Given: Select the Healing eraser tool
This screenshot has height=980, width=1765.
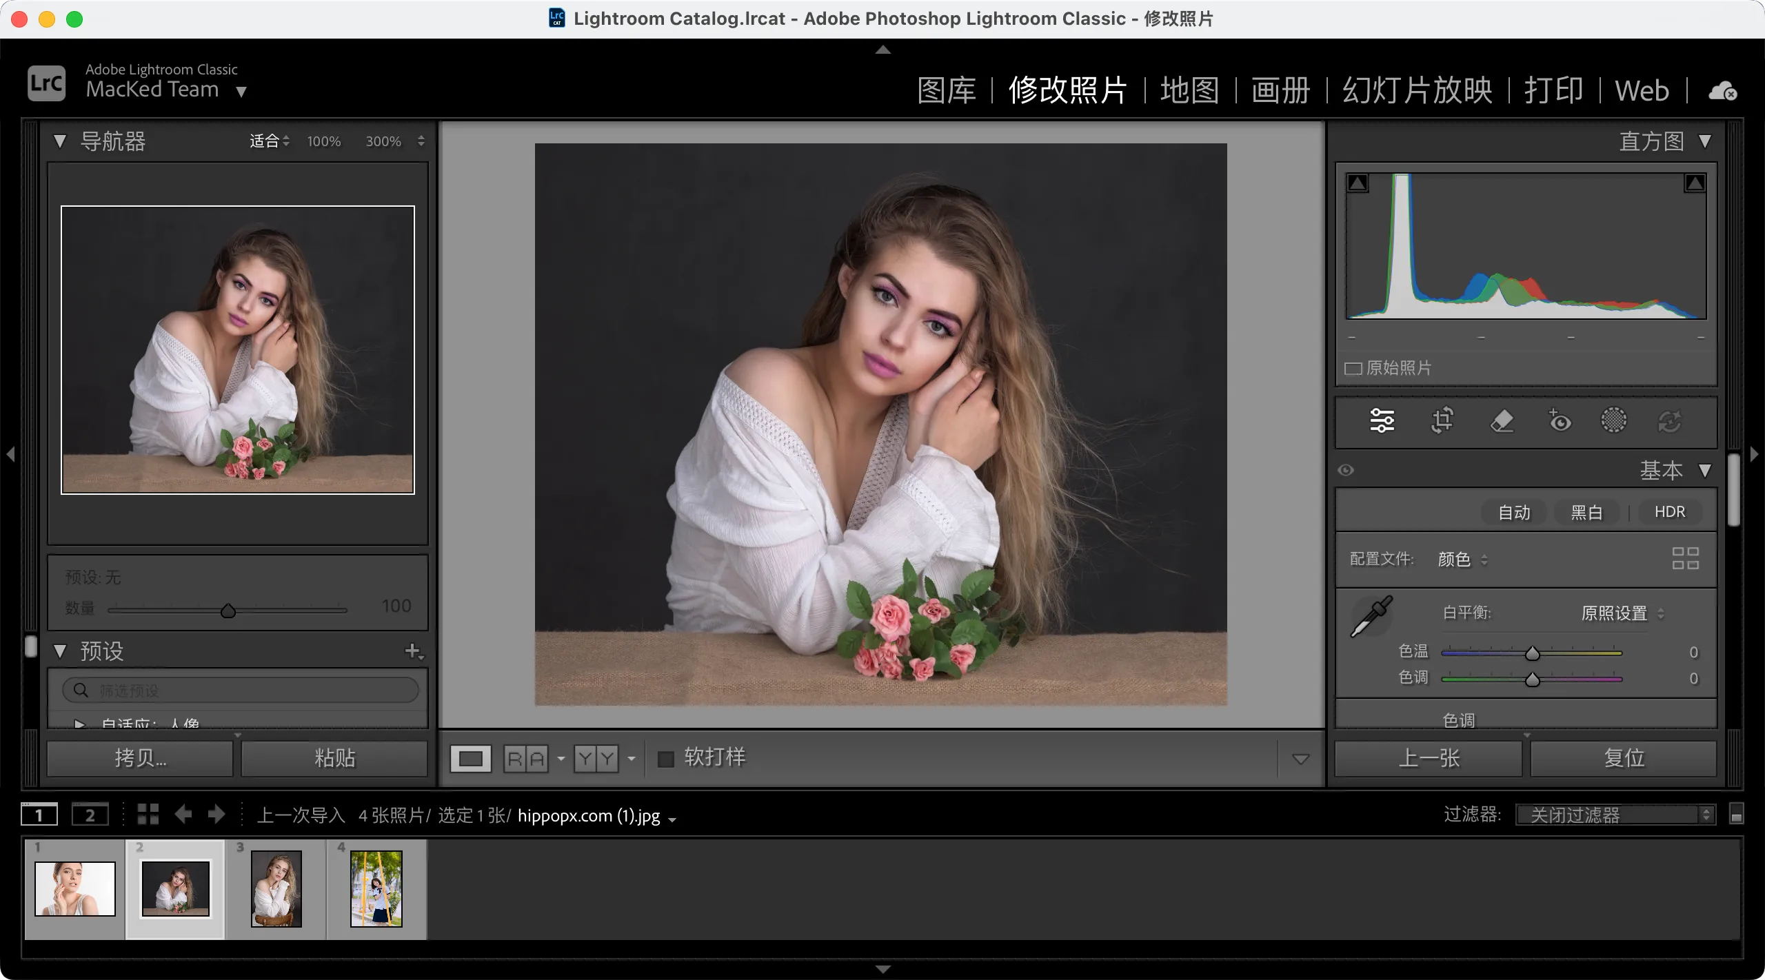Looking at the screenshot, I should click(x=1501, y=420).
